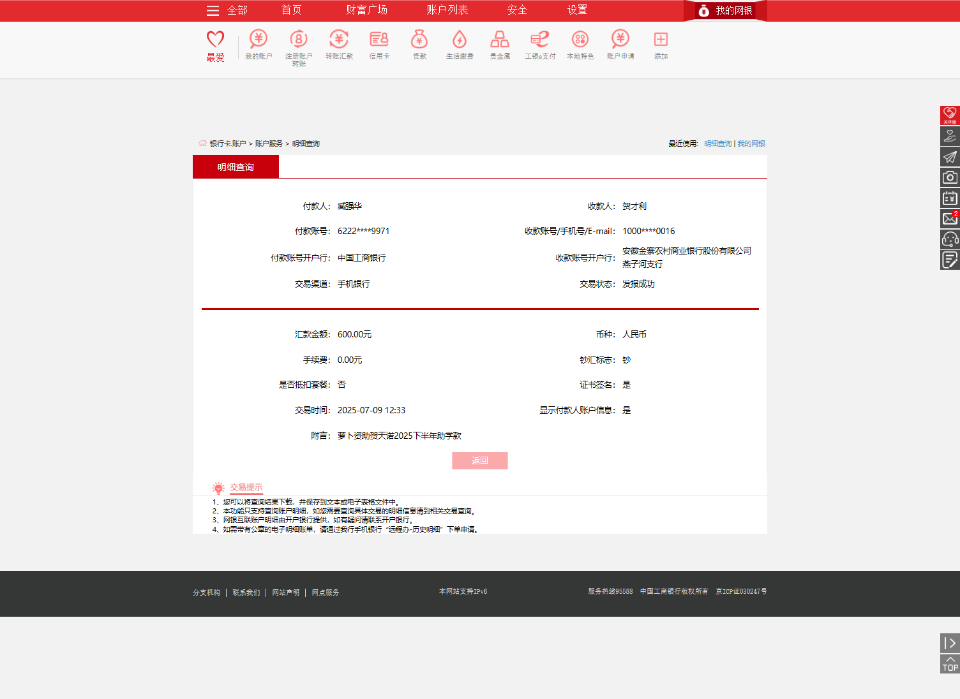
Task: Open 贵金属 icon
Action: 500,39
